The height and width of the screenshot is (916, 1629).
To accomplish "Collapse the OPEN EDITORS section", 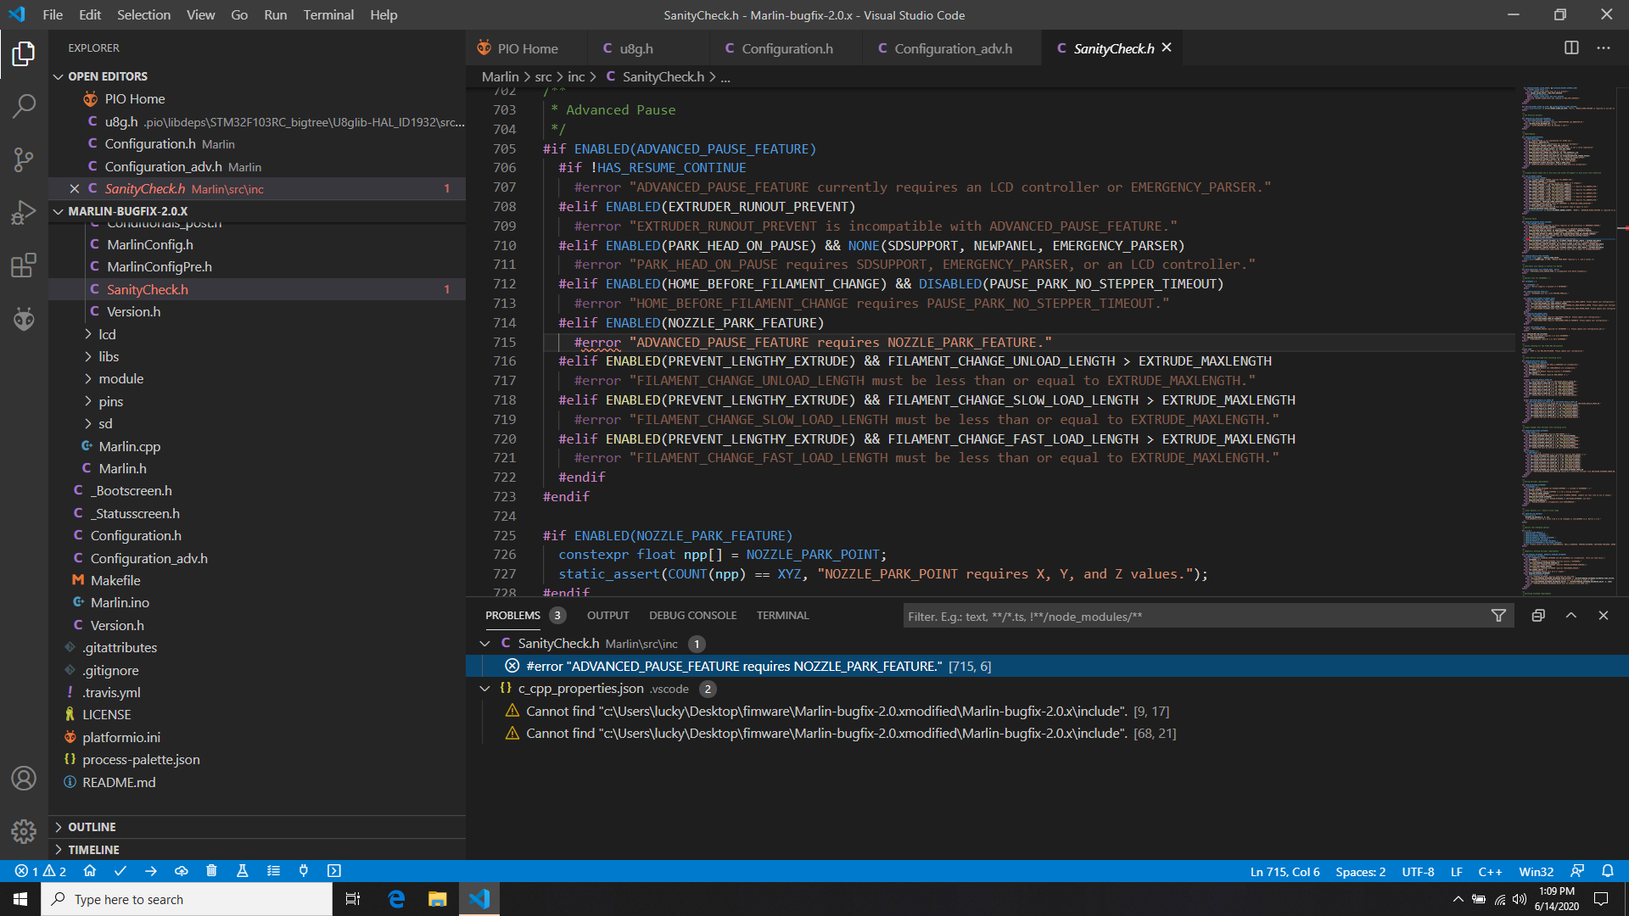I will pos(58,75).
